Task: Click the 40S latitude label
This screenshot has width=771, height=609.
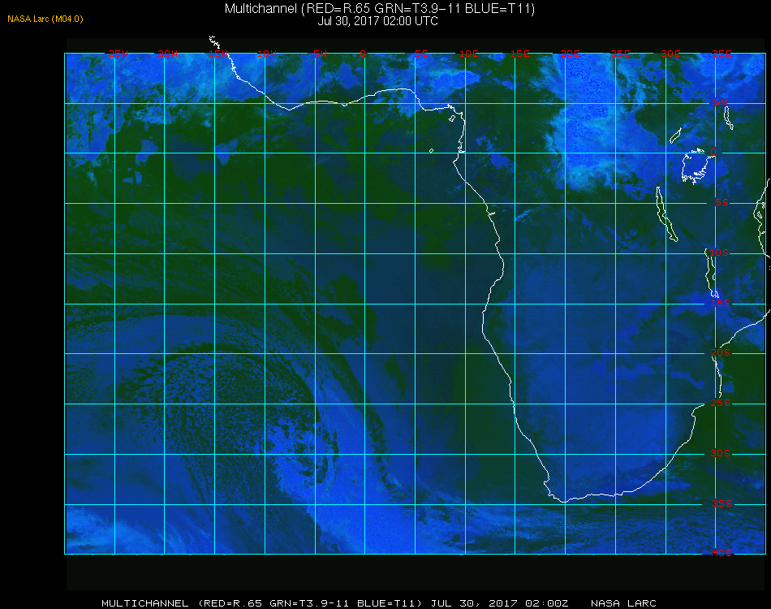Action: pyautogui.click(x=721, y=553)
